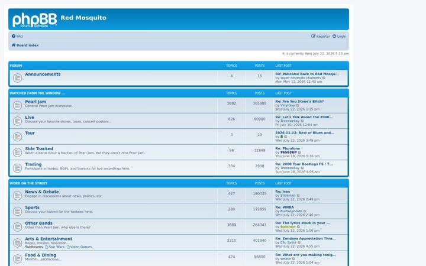This screenshot has height=266, width=426.
Task: Click Pearl Jam posts count 365989
Action: (x=260, y=103)
